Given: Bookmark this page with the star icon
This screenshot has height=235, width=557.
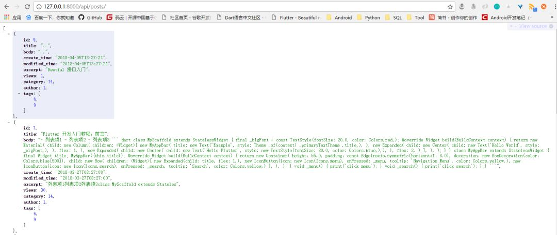Looking at the screenshot, I should tap(450, 6).
